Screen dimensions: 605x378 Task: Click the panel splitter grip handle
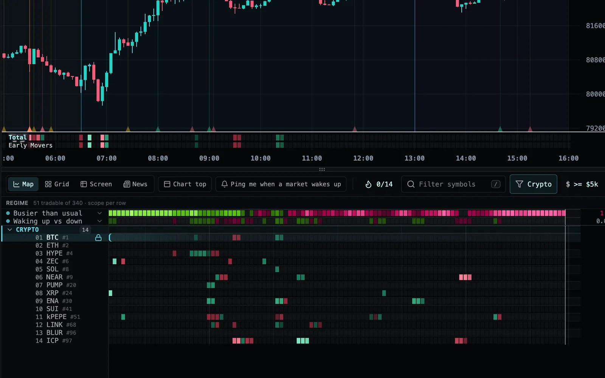pyautogui.click(x=322, y=169)
